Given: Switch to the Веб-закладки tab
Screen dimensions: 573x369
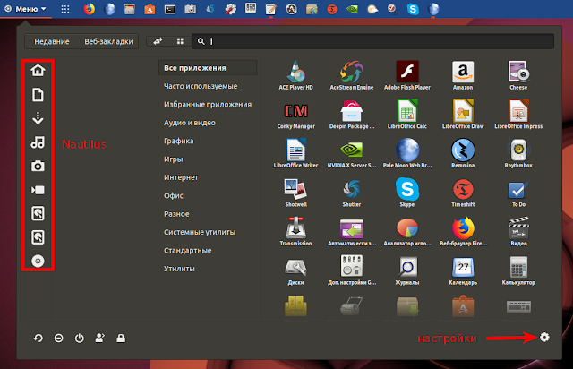Looking at the screenshot, I should (108, 41).
